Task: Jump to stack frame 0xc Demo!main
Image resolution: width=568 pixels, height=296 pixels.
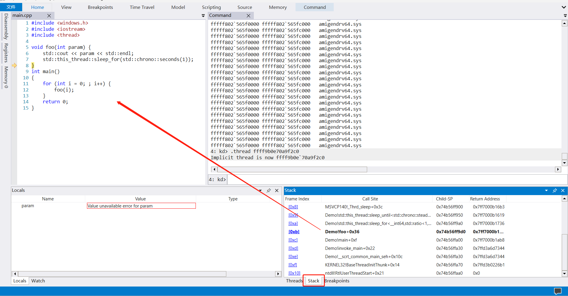Action: (x=293, y=240)
